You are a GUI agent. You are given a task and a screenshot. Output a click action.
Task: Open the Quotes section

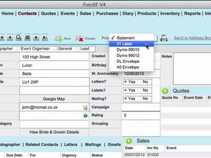[48, 14]
